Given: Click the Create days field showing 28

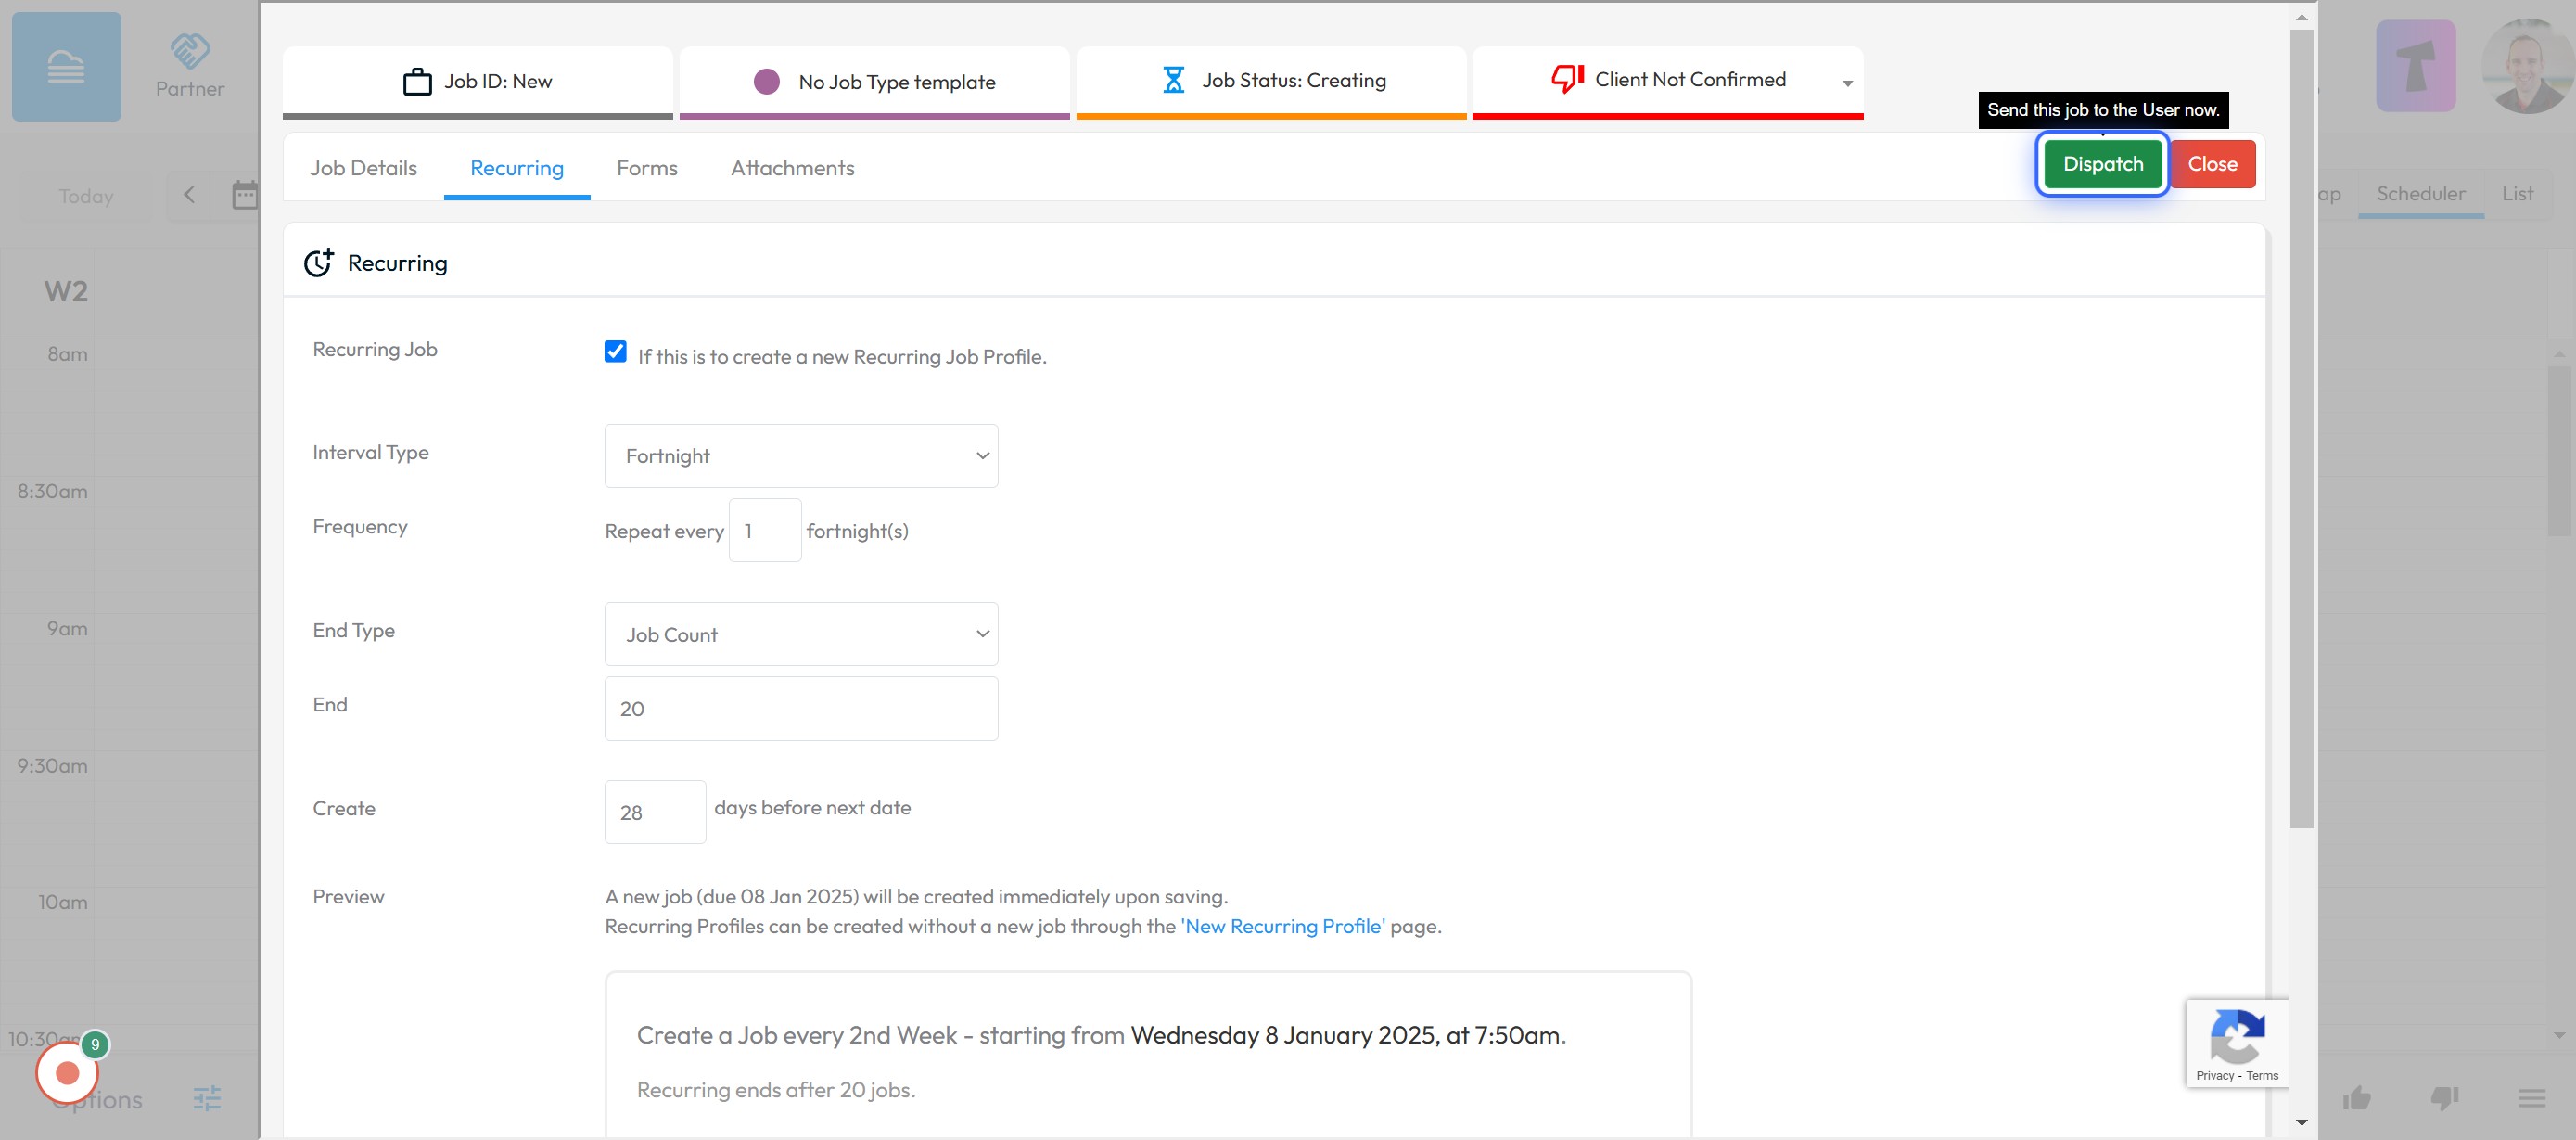Looking at the screenshot, I should [x=655, y=812].
